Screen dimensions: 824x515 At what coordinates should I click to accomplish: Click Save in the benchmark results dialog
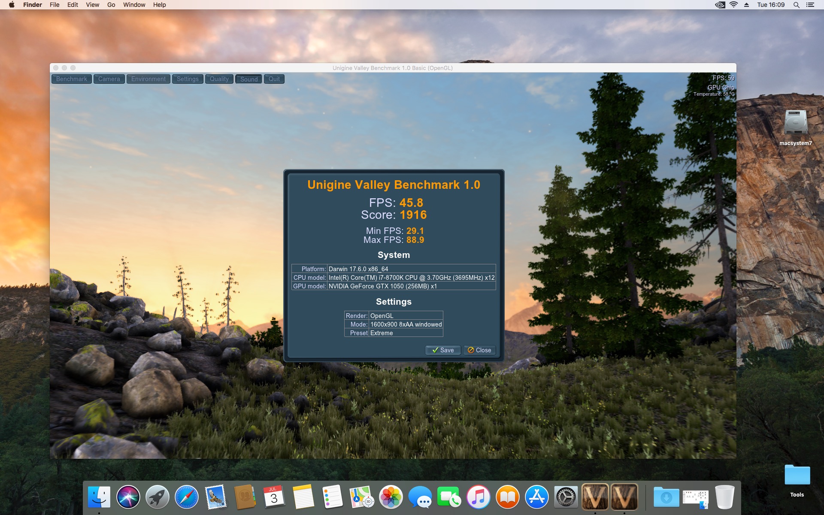pyautogui.click(x=443, y=350)
